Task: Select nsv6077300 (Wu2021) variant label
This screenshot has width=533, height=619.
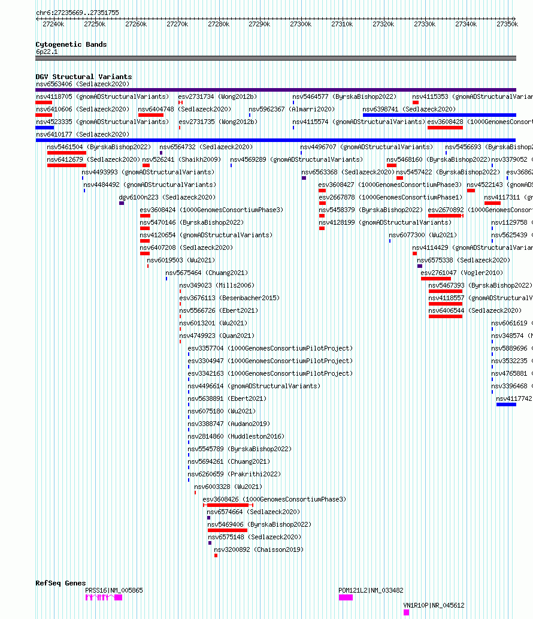Action: pos(423,235)
